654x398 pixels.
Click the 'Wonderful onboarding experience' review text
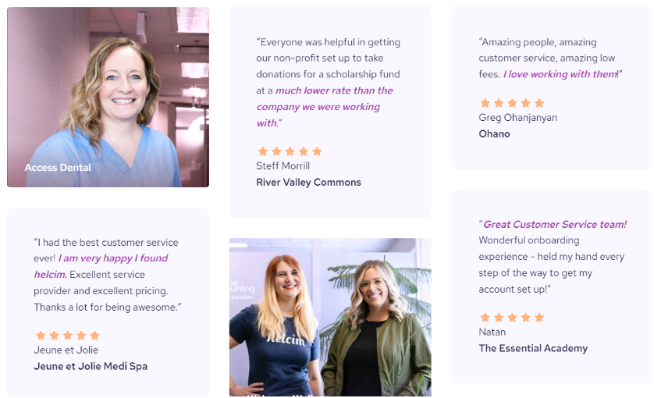529,248
